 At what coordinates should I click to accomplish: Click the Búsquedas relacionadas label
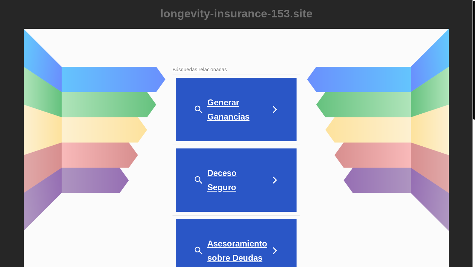(200, 70)
